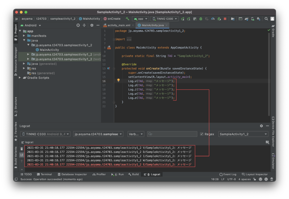This screenshot has width=289, height=199.
Task: Hide the Project panel with minus icon
Action: point(98,25)
